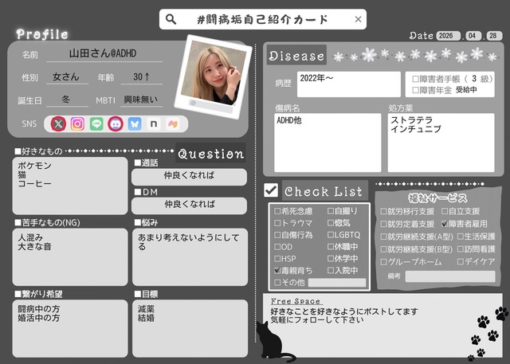Toggle the 休学中 checkbox
This screenshot has width=510, height=364.
[x=331, y=259]
